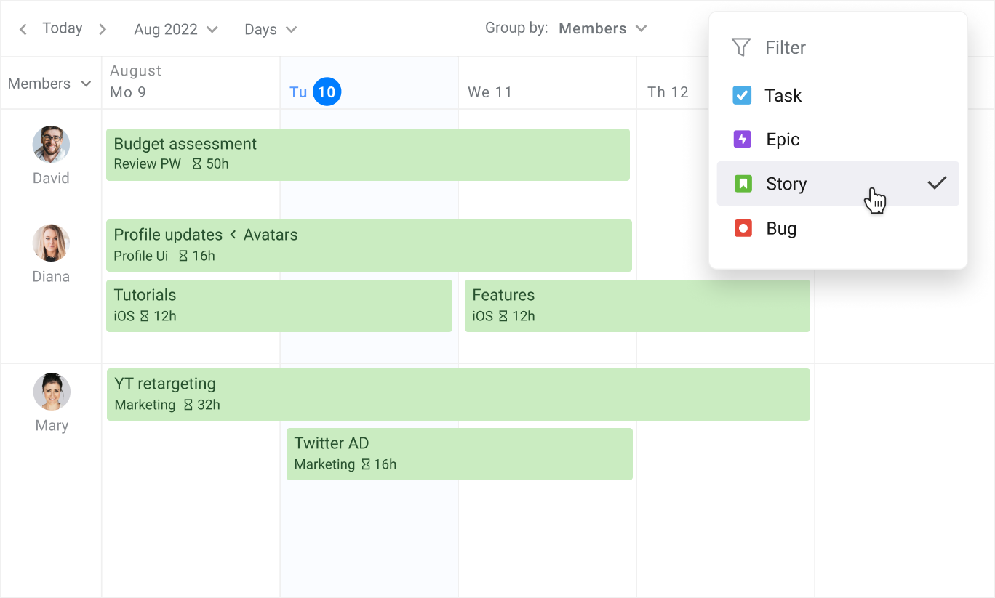Open the Aug 2022 month dropdown

(176, 29)
